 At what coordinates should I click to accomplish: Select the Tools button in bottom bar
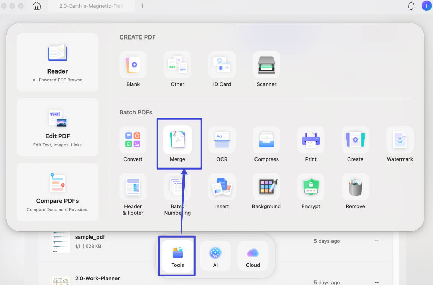177,256
